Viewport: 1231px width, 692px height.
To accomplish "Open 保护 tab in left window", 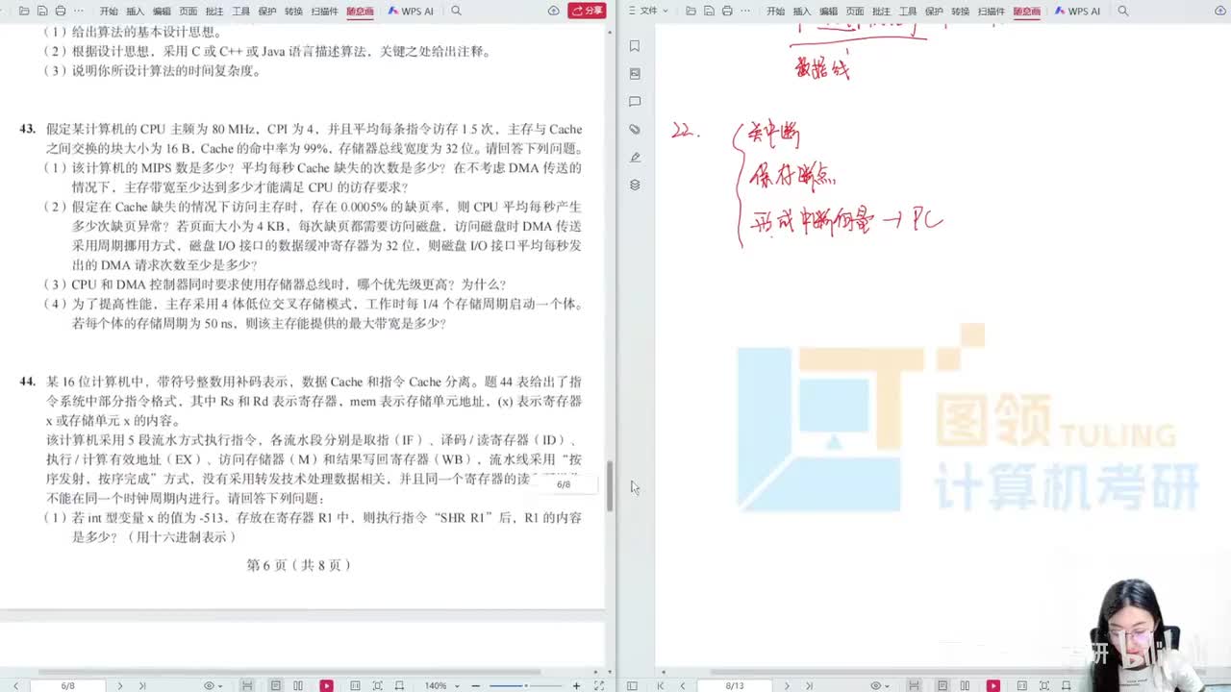I will click(267, 12).
